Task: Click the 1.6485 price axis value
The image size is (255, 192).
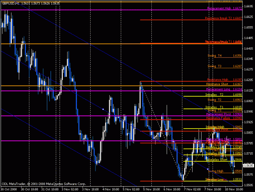Action: [248, 38]
